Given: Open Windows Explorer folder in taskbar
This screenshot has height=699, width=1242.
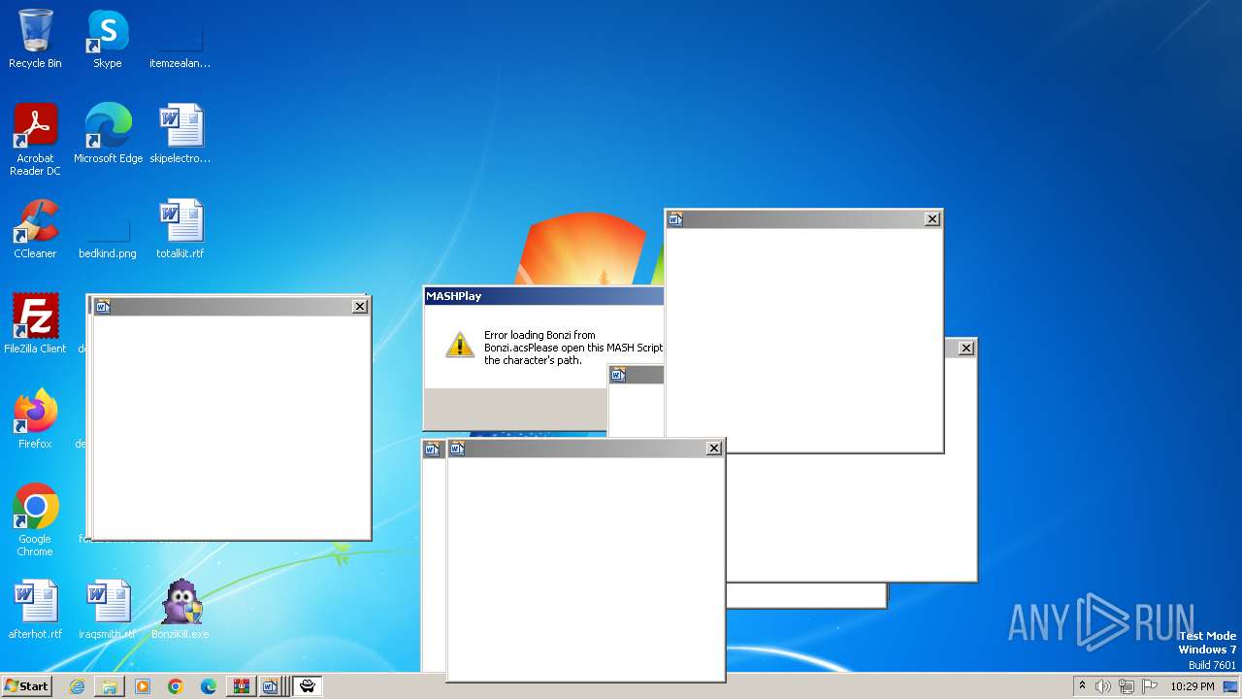Looking at the screenshot, I should [x=110, y=686].
